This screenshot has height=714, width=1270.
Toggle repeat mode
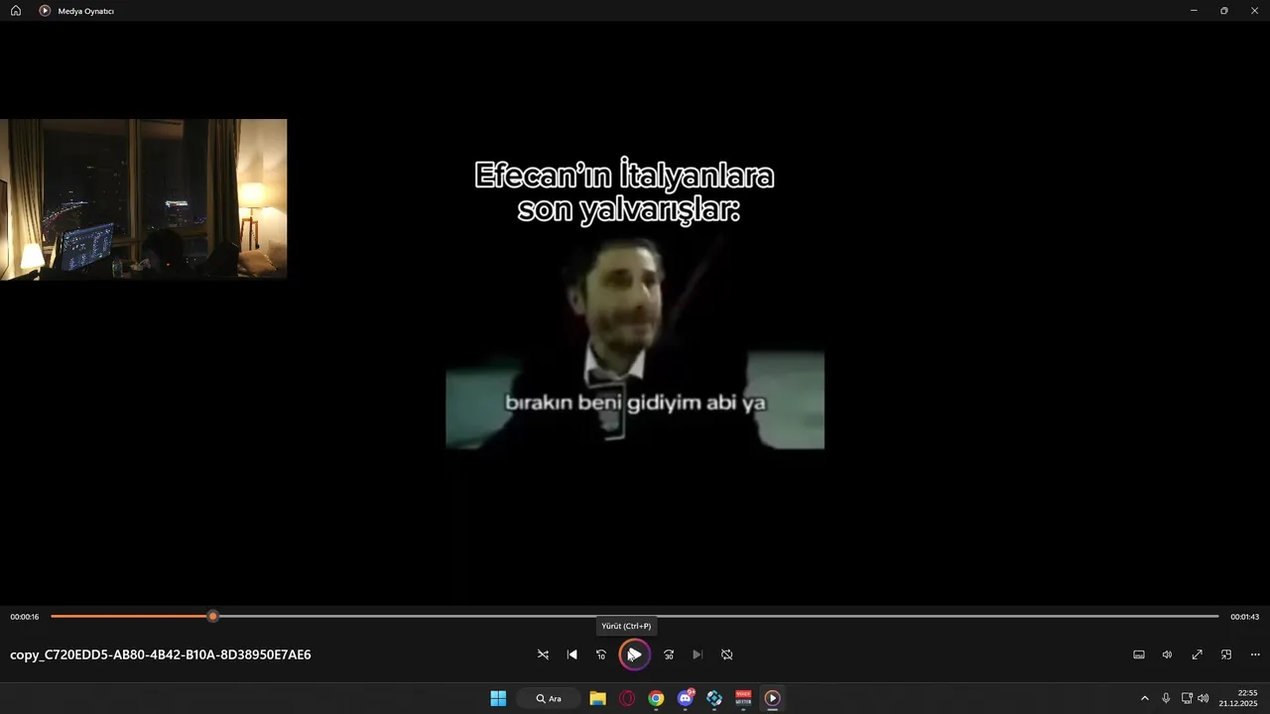tap(726, 654)
